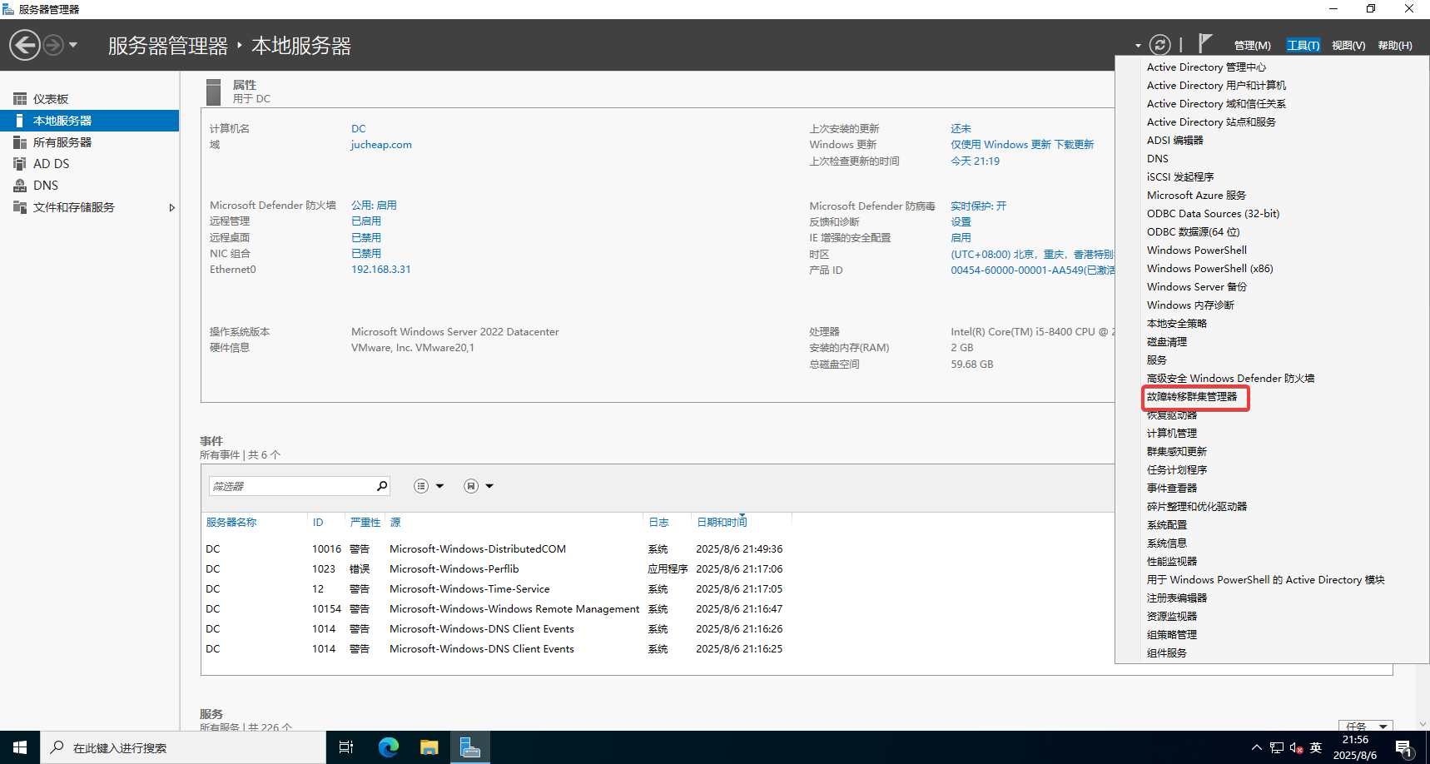
Task: Click the back navigation arrow
Action: click(x=25, y=45)
